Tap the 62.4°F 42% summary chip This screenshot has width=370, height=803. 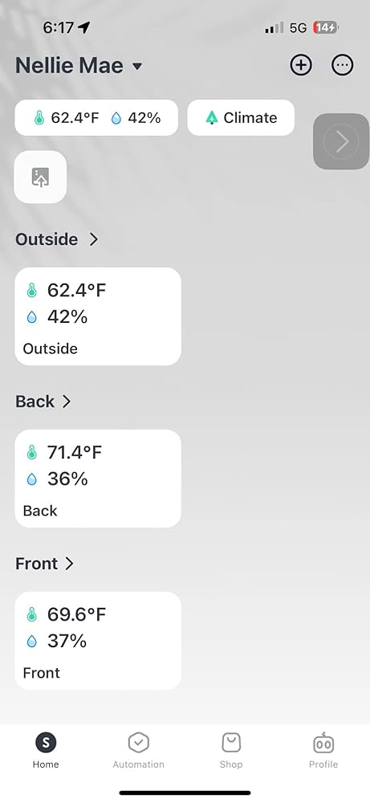coord(96,118)
